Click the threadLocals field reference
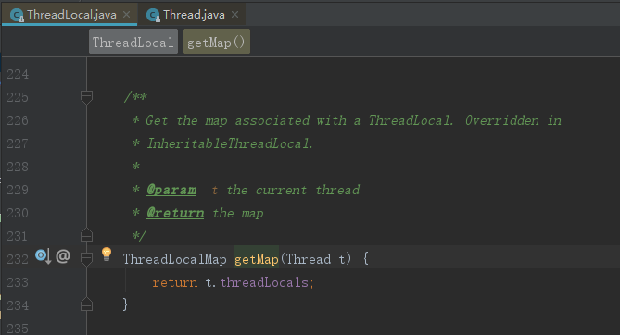Screen dimensions: 620x335 click(x=264, y=282)
